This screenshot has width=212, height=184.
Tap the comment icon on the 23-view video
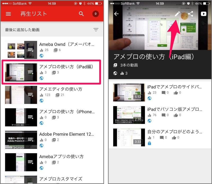(164, 93)
